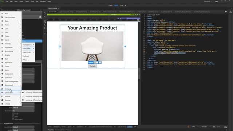
Task: Click the up-down arrows icon in the vertical toolbar
Action: click(45, 17)
